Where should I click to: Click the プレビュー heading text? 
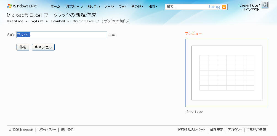coord(193,33)
